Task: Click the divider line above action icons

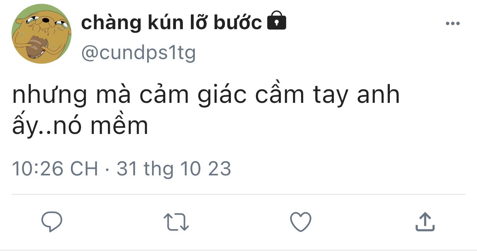Action: coord(238,195)
